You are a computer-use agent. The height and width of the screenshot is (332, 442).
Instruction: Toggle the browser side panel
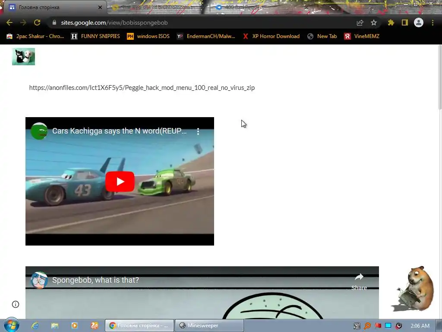(x=405, y=22)
